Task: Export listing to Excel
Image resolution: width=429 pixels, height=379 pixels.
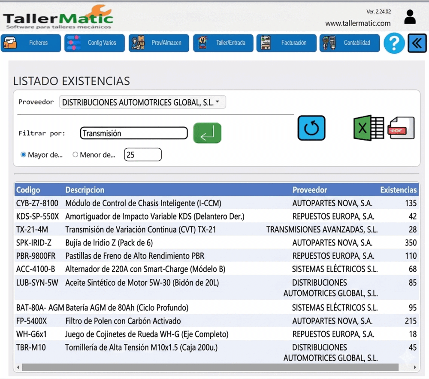Action: (369, 128)
